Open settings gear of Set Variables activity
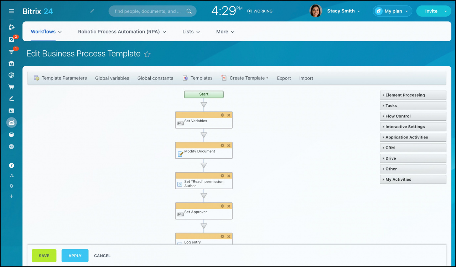The image size is (456, 267). pyautogui.click(x=222, y=115)
